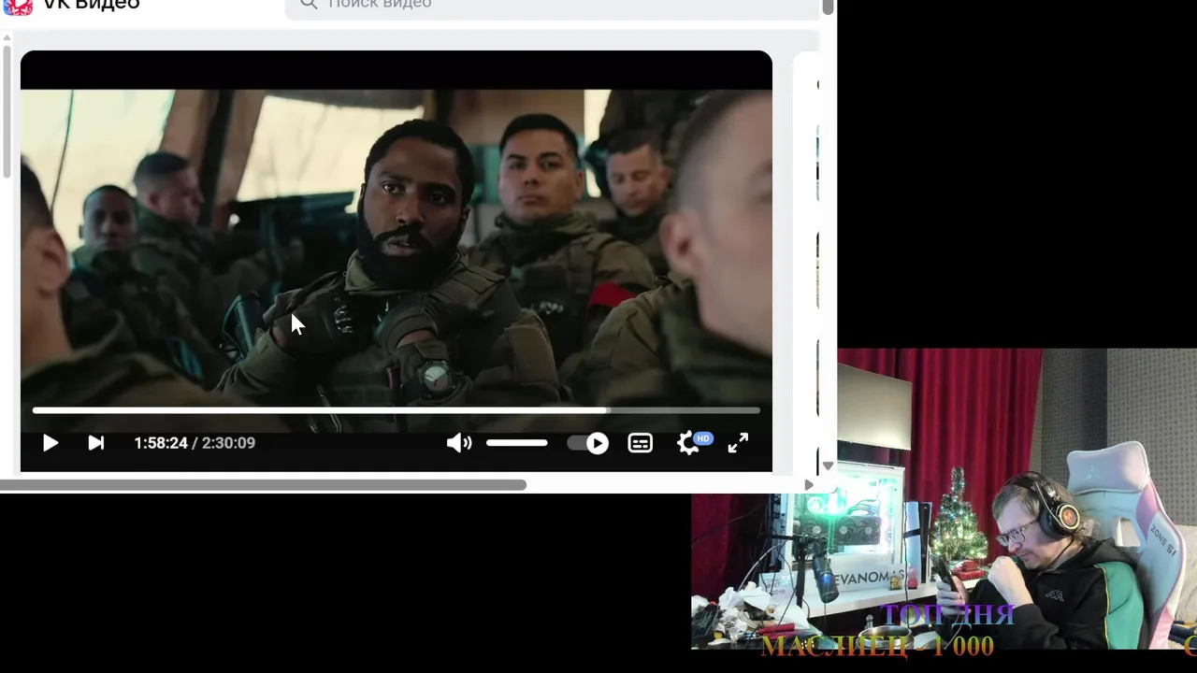1197x673 pixels.
Task: Click the total duration 2:30:09 text
Action: point(228,443)
